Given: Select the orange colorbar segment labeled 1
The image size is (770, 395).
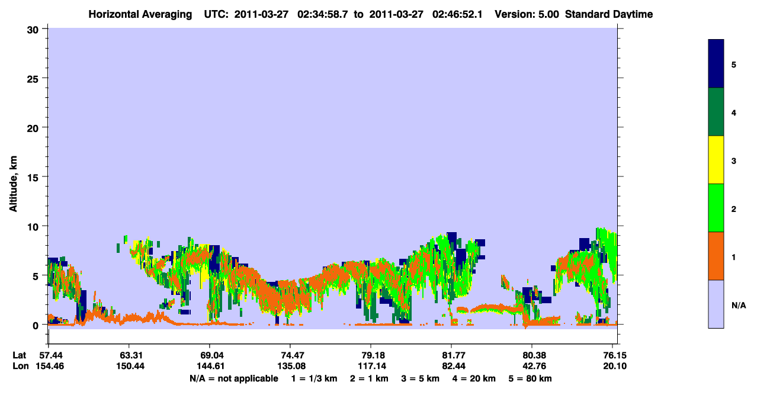Looking at the screenshot, I should [x=716, y=256].
